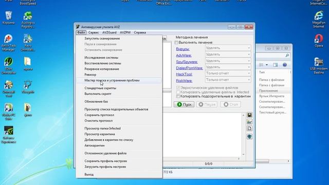Open the RiskWare action dropdown
The width and height of the screenshot is (329, 185).
click(x=228, y=80)
